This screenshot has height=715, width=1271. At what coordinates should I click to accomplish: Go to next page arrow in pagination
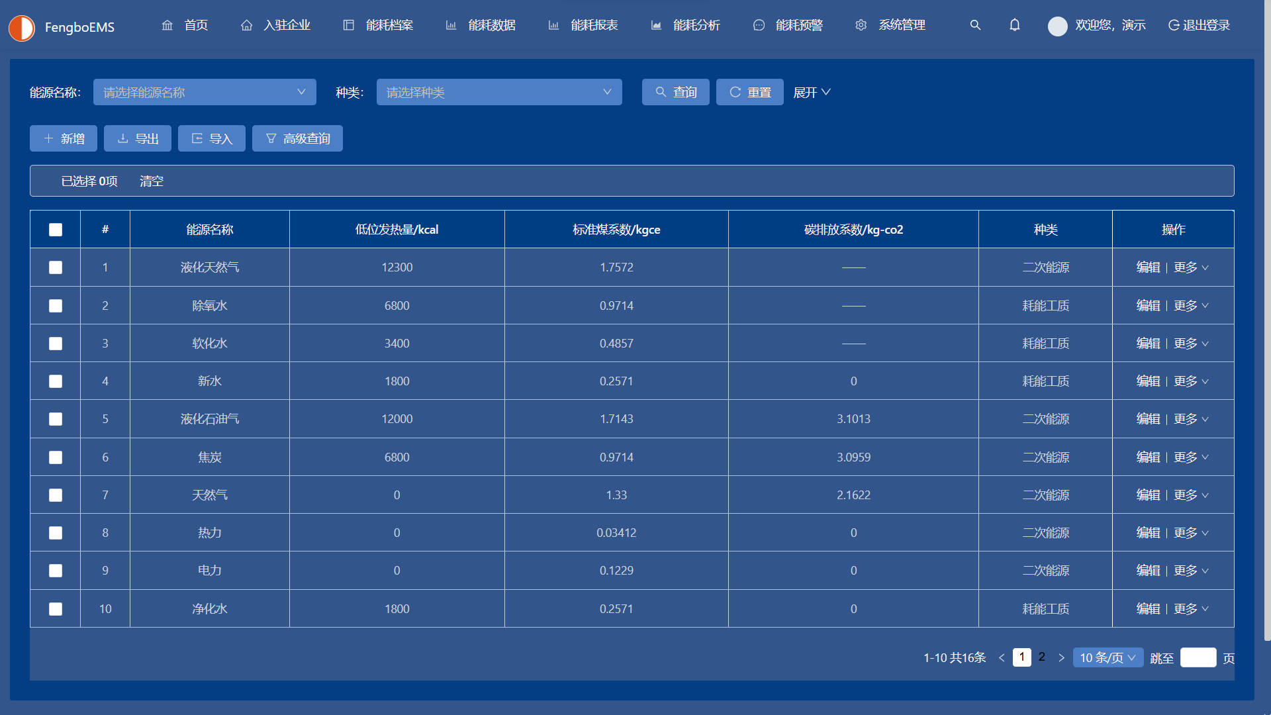pos(1061,657)
